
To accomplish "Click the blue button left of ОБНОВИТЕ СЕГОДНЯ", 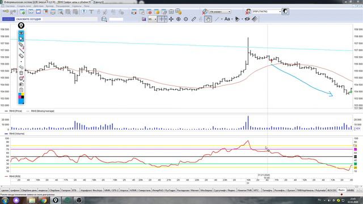I will [9, 19].
